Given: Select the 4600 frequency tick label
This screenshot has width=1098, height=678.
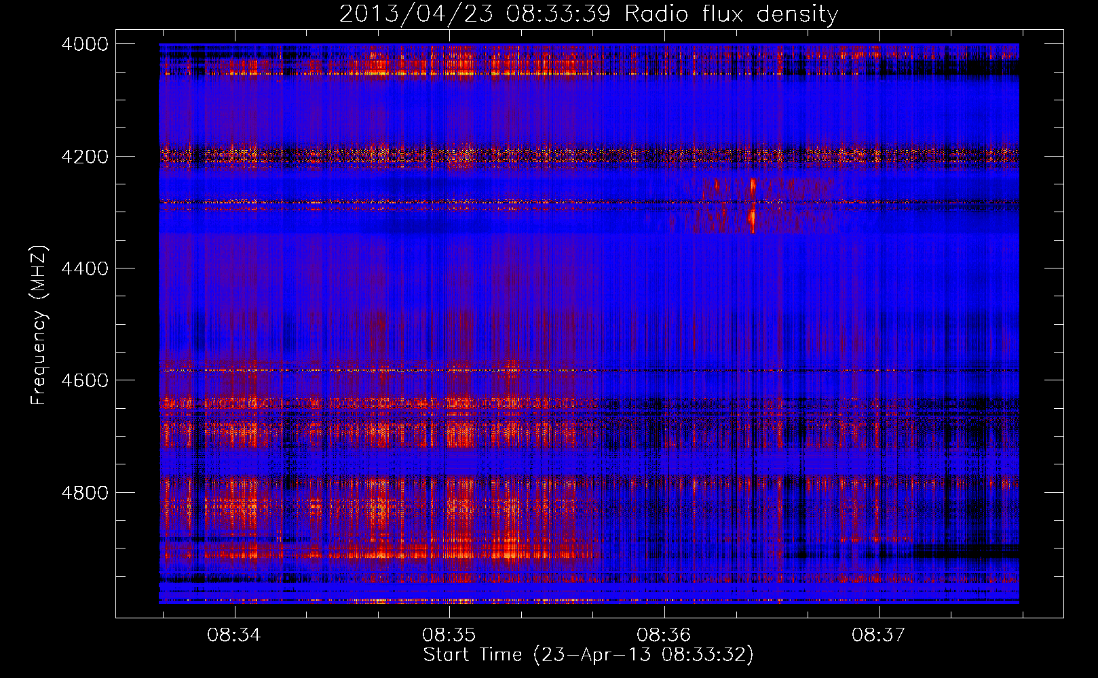Looking at the screenshot, I should click(x=85, y=380).
